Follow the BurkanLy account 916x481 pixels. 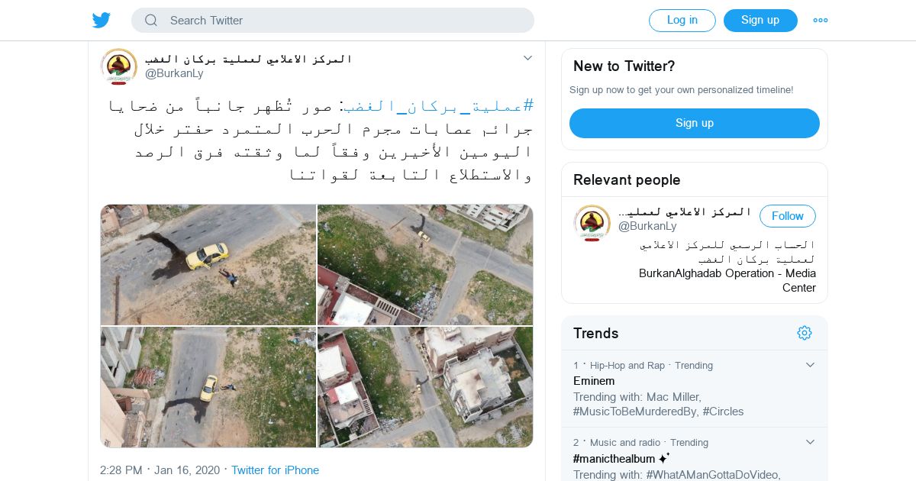[788, 216]
